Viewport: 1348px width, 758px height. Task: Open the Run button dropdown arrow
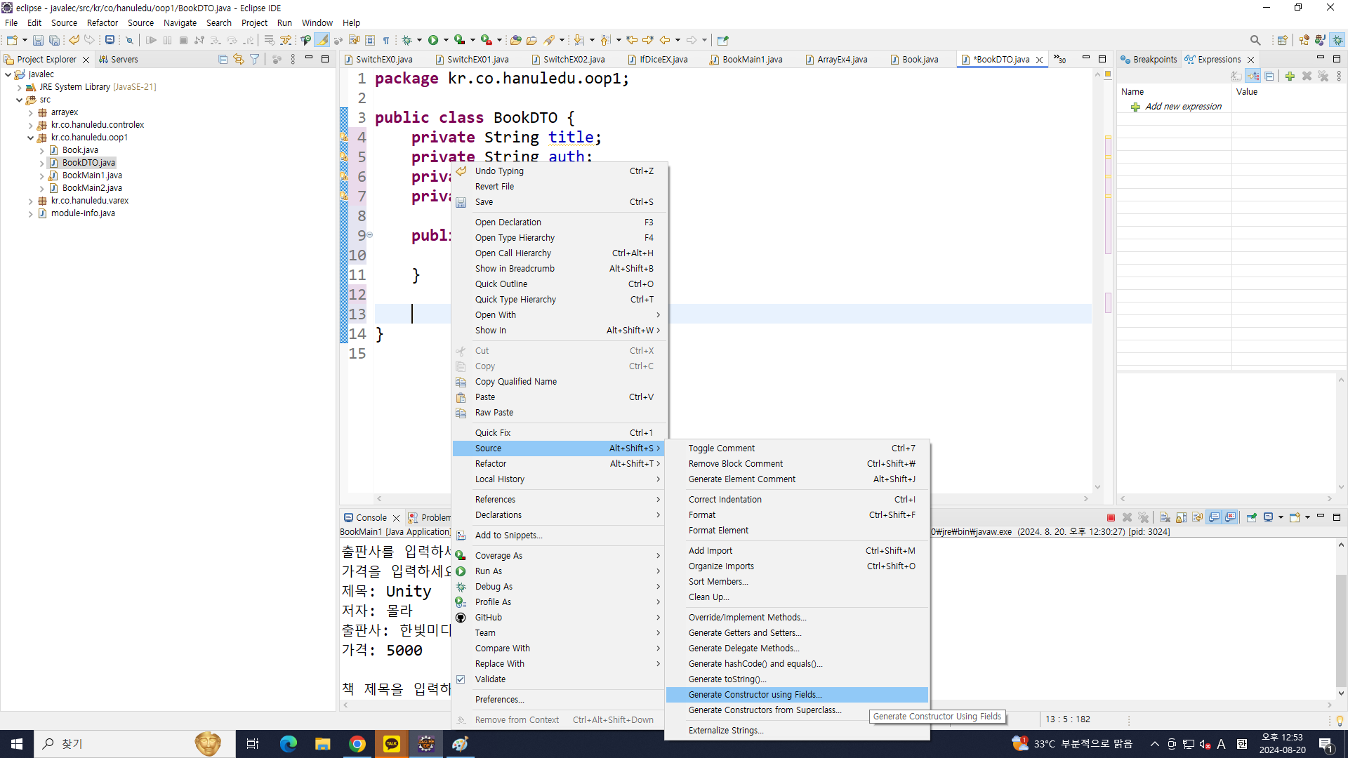[446, 40]
